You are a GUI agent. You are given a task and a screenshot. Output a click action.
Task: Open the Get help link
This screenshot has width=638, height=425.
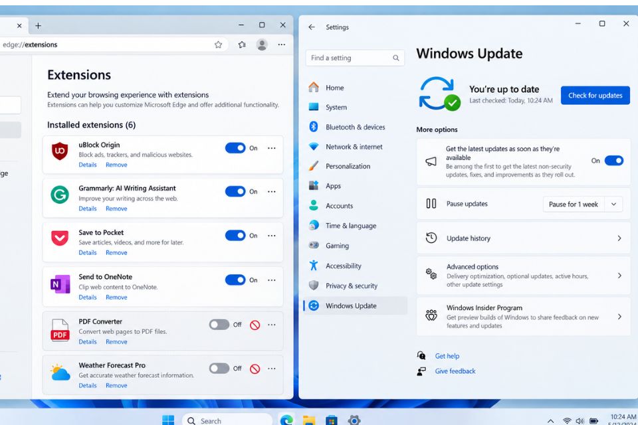pos(447,356)
